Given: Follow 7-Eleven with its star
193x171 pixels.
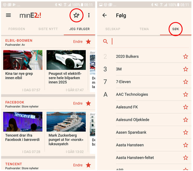Looking at the screenshot, I should point(186,82).
